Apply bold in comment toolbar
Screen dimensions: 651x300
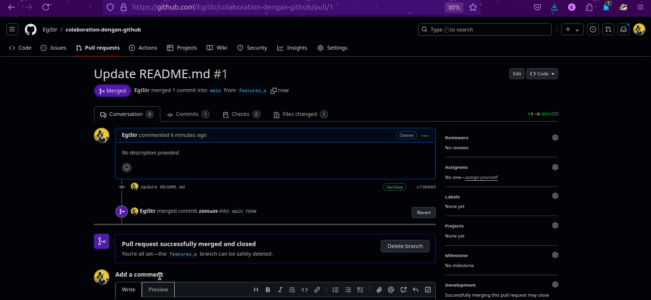[x=268, y=290]
